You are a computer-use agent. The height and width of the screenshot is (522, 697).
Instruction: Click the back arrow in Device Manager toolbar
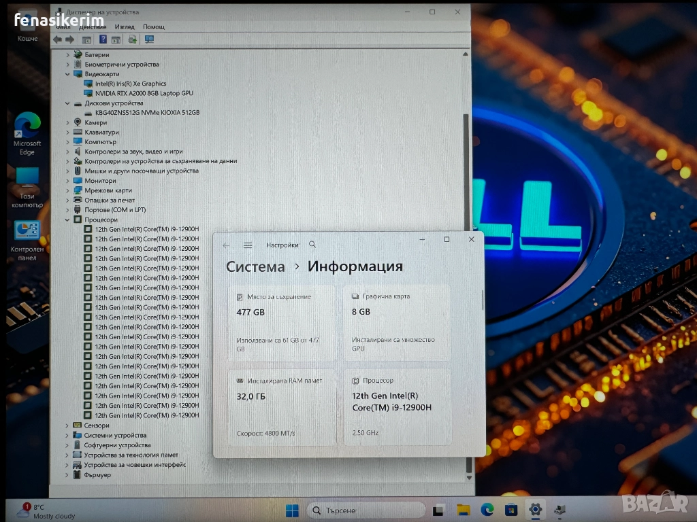pyautogui.click(x=58, y=39)
